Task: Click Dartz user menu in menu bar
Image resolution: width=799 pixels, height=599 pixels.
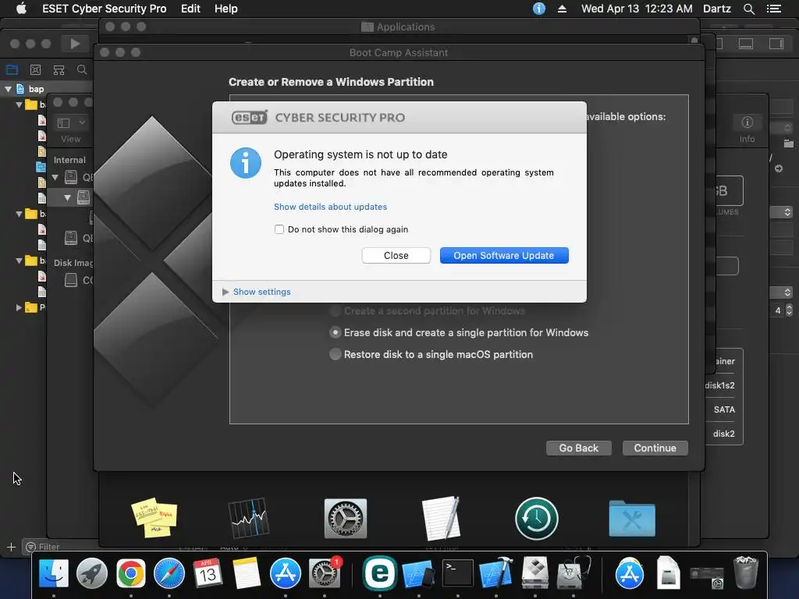Action: [x=717, y=9]
